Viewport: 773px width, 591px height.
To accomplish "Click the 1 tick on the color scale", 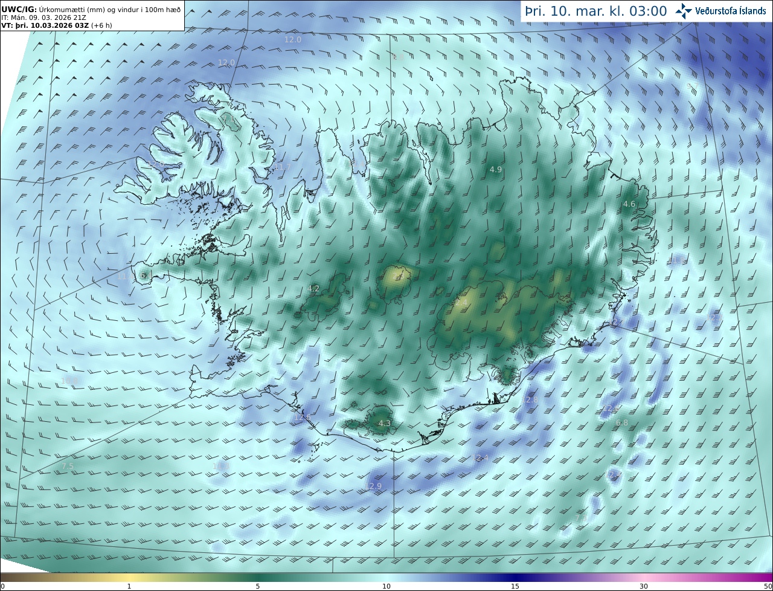I will click(129, 587).
